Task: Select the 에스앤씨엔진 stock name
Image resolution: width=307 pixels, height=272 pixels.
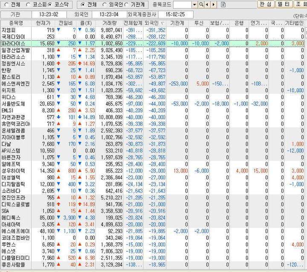Action: pos(16,84)
